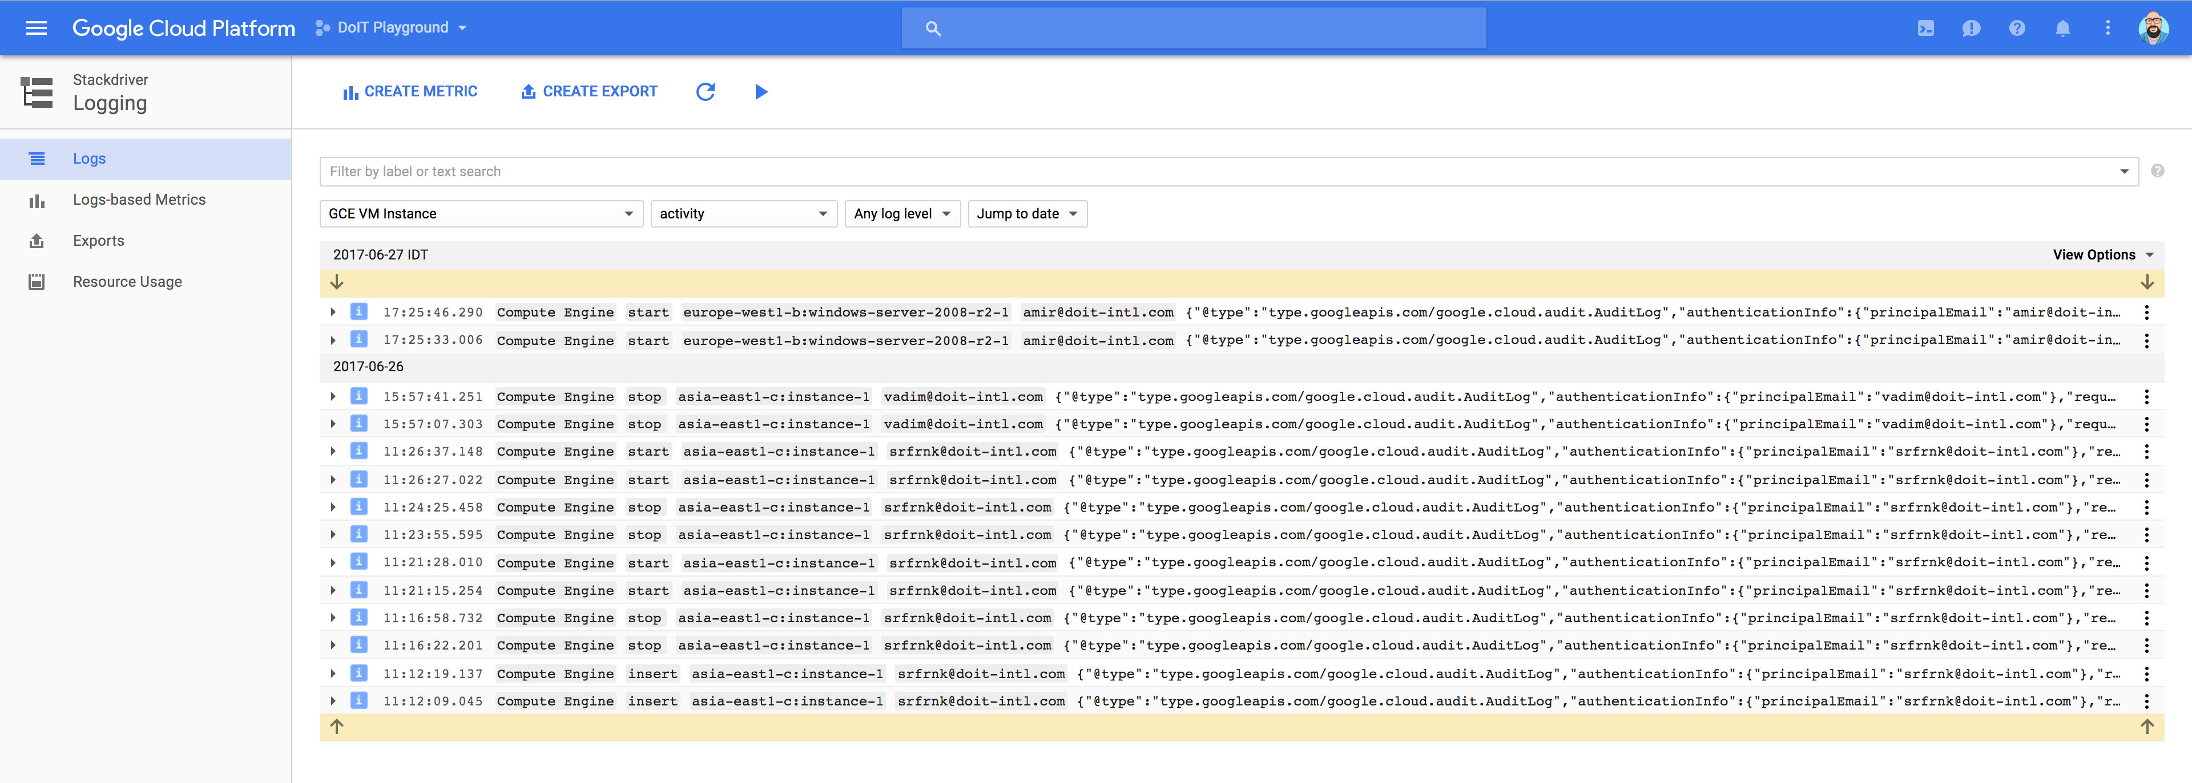This screenshot has height=783, width=2192.
Task: Open the Jump to date dropdown
Action: (x=1027, y=213)
